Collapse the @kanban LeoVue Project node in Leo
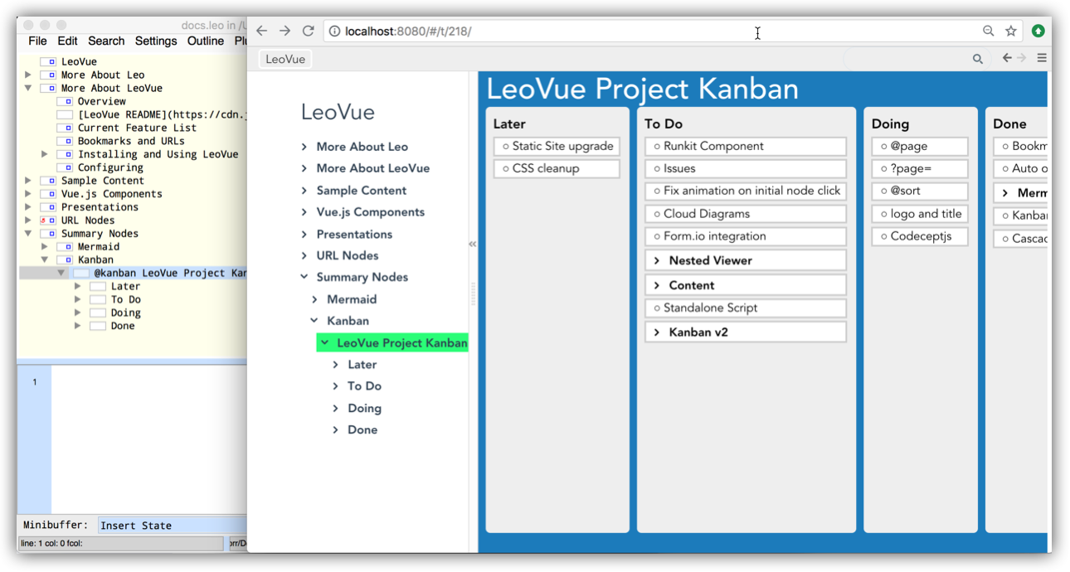Viewport: 1070px width, 572px height. (x=61, y=273)
